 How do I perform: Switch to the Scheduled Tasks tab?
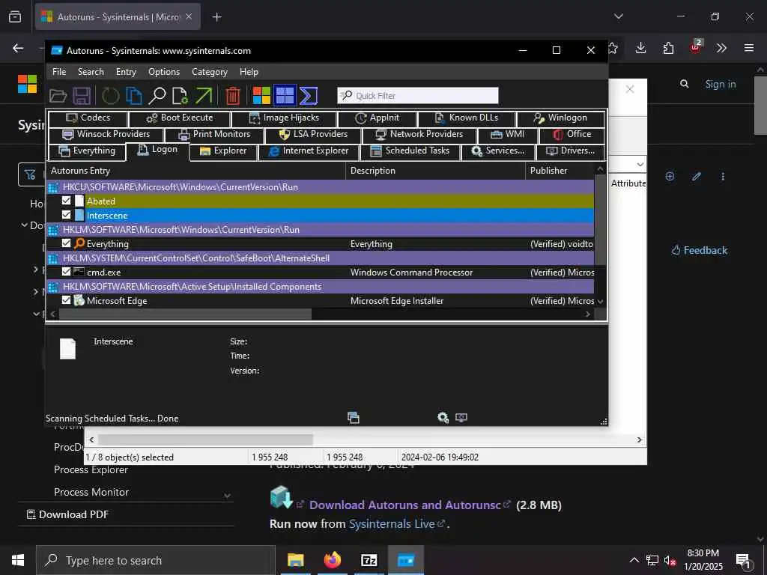tap(410, 150)
